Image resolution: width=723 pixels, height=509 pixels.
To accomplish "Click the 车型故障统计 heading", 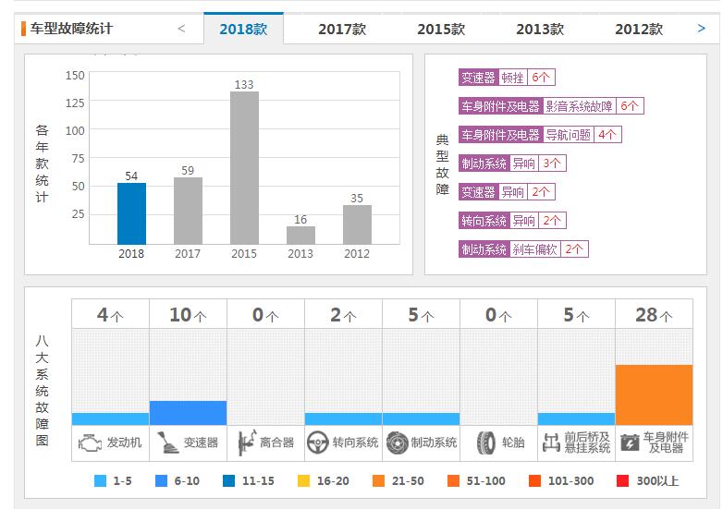I will [71, 29].
